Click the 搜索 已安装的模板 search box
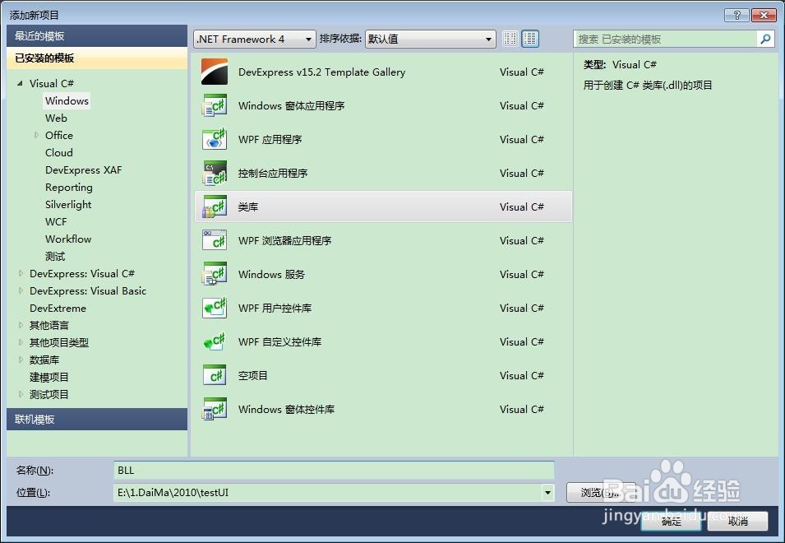Screen dimensions: 785x543 tap(665, 39)
